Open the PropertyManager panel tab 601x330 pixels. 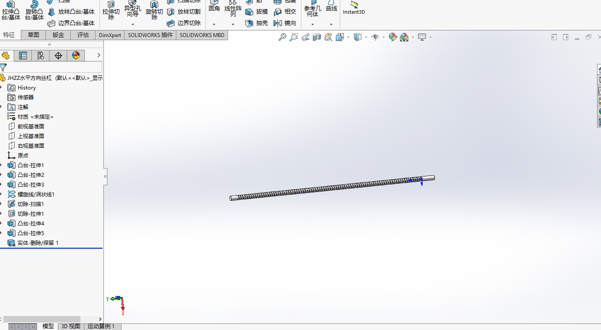coord(23,55)
